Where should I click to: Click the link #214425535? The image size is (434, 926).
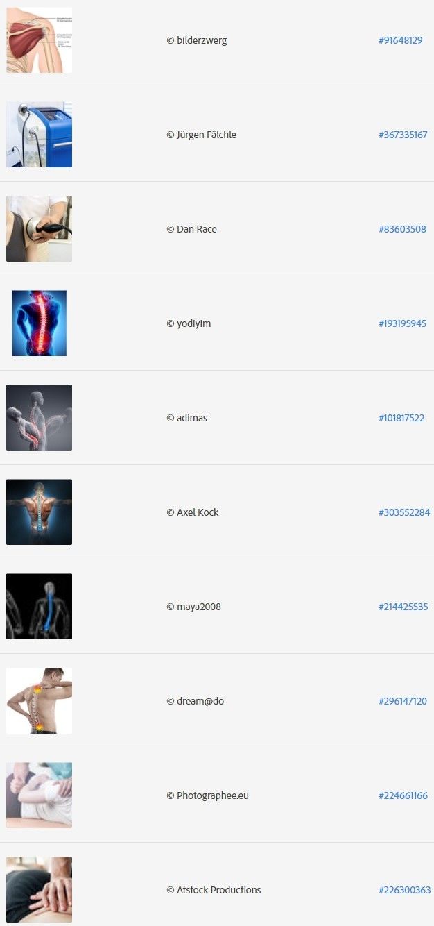pyautogui.click(x=403, y=607)
